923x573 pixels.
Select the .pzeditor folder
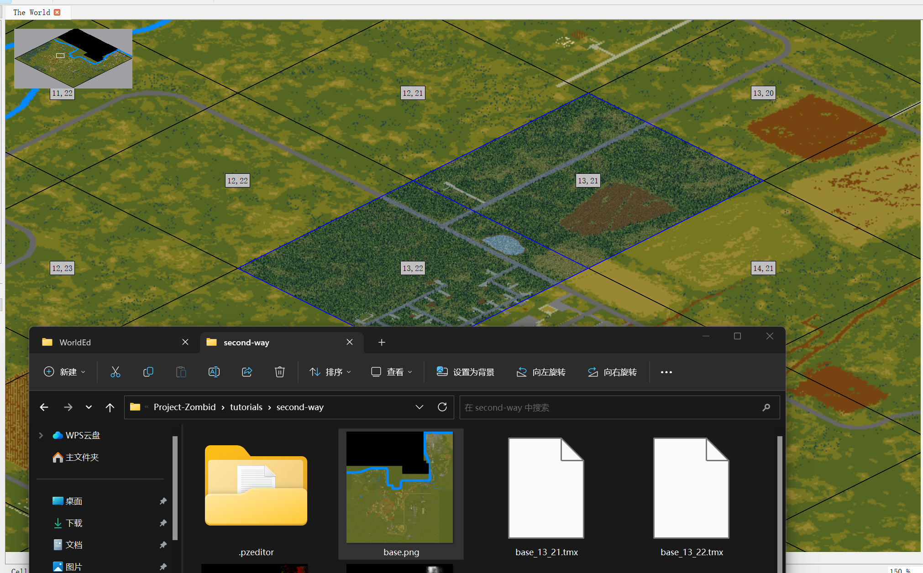[x=256, y=494]
